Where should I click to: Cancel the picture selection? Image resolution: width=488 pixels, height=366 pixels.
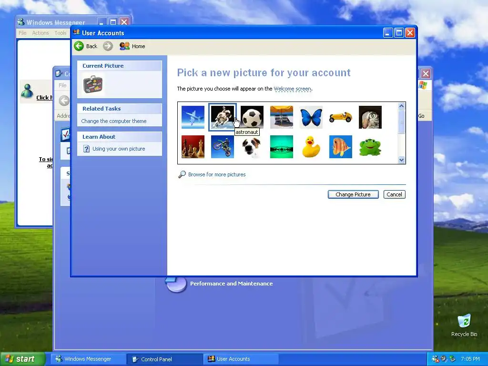click(x=394, y=194)
